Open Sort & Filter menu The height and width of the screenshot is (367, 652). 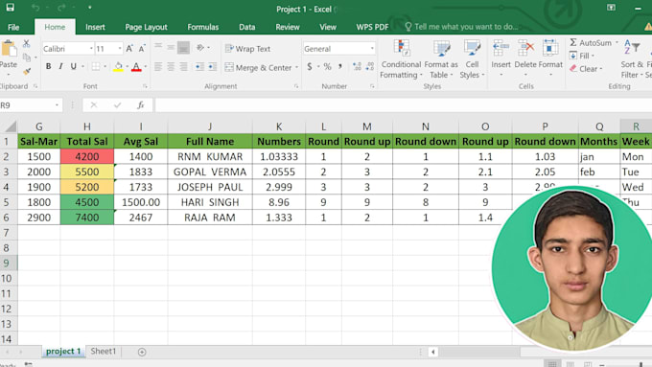(632, 59)
